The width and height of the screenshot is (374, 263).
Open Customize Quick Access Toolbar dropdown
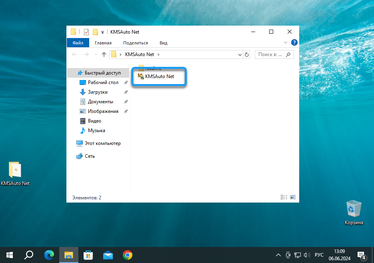point(102,32)
